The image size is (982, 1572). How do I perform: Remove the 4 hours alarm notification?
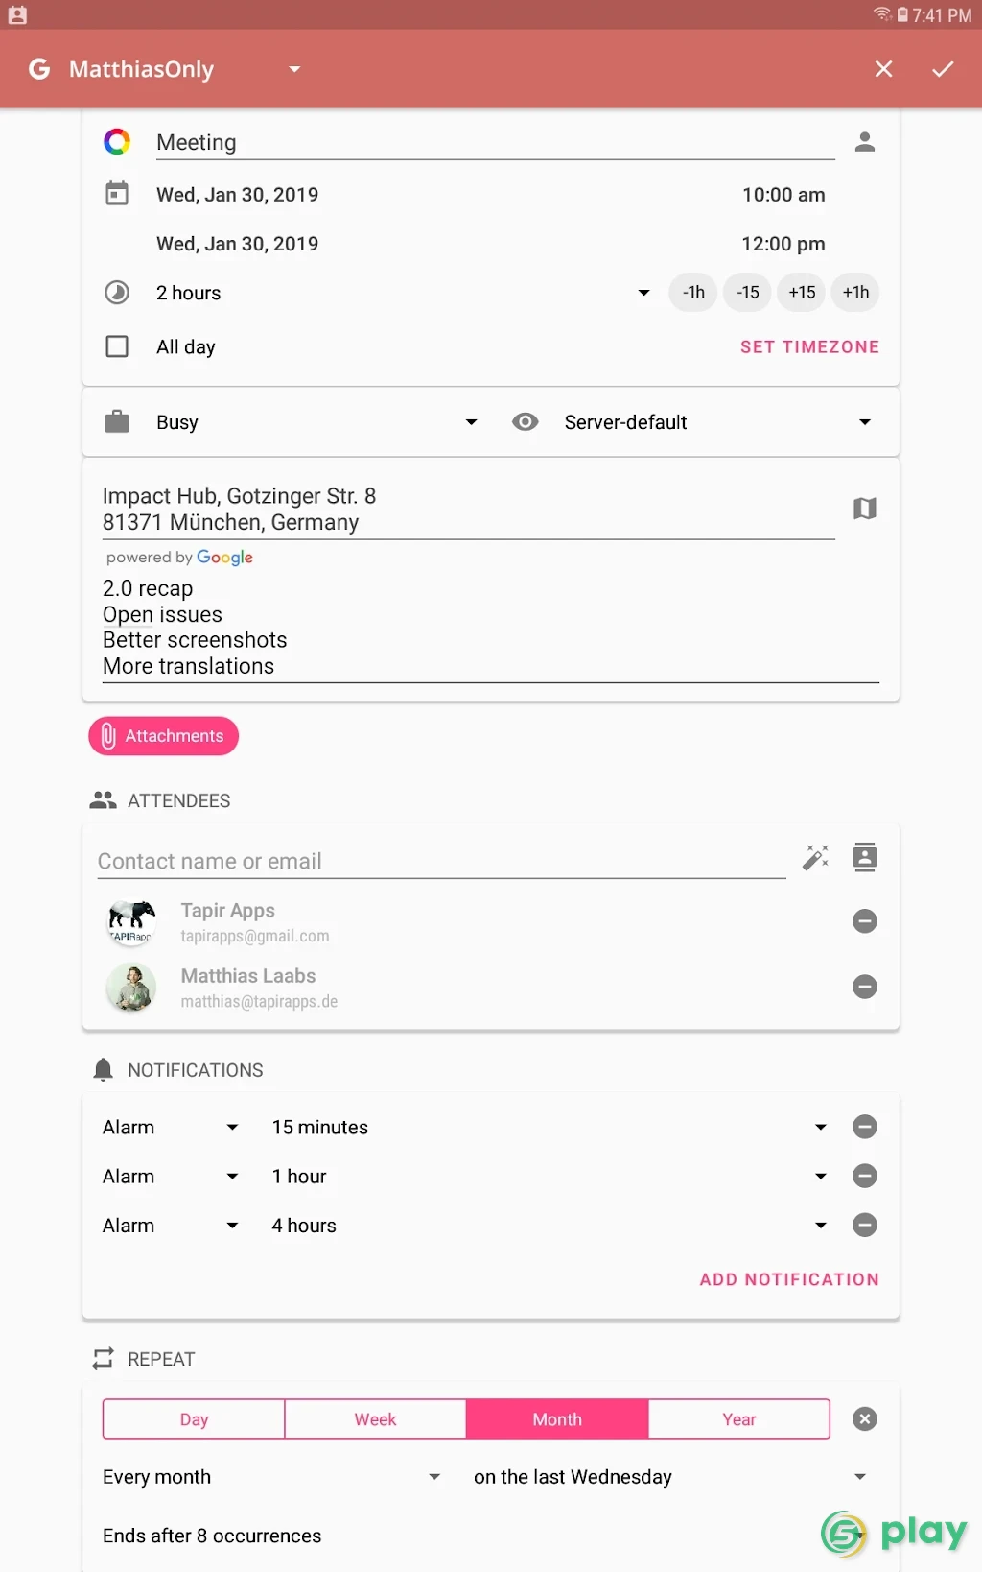pos(865,1226)
